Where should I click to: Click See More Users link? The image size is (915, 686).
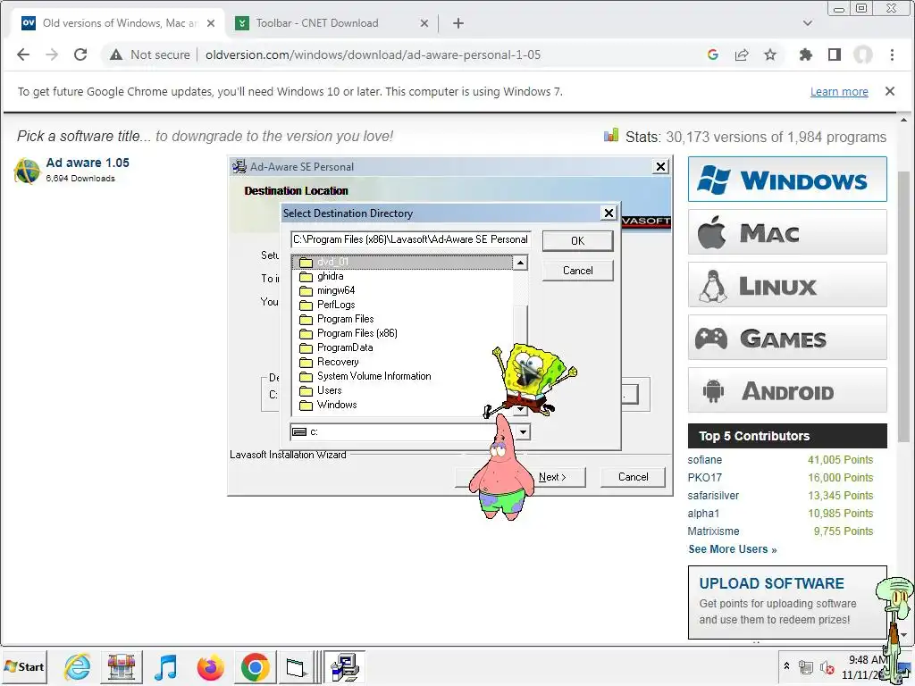point(733,549)
